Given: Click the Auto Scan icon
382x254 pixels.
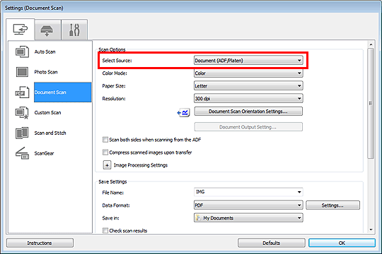Looking at the screenshot, I should pyautogui.click(x=22, y=52).
